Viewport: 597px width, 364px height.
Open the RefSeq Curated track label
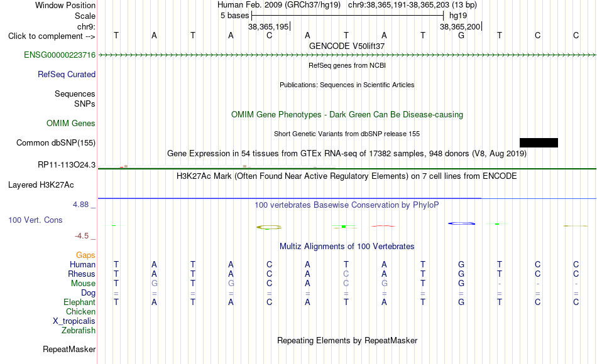[66, 75]
